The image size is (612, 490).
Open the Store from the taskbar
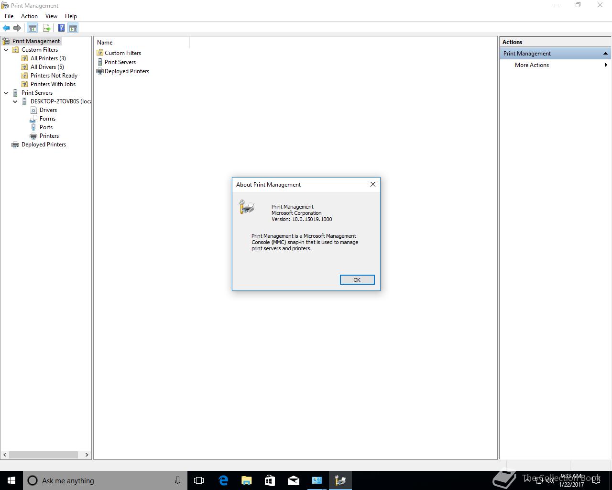(270, 480)
